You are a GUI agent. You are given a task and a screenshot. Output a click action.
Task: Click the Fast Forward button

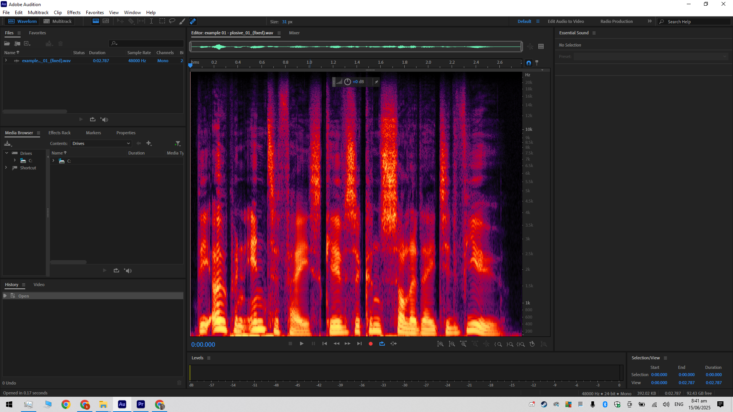[x=347, y=344]
